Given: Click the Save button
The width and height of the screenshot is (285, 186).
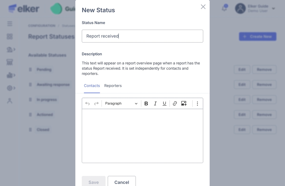Looking at the screenshot, I should click(94, 182).
